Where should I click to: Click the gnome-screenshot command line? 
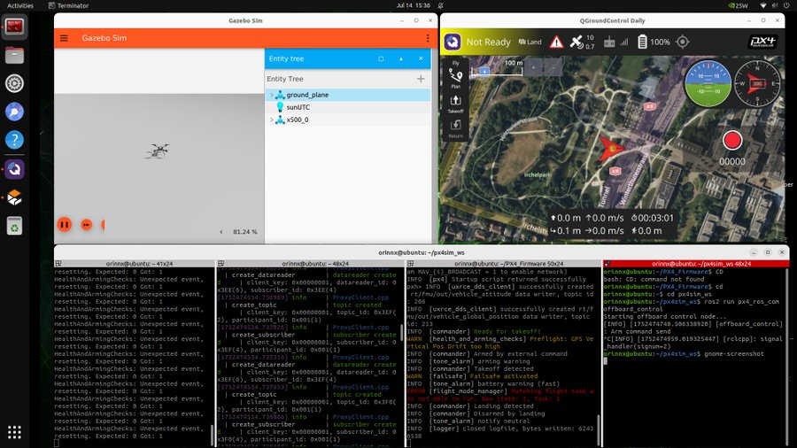(x=684, y=353)
